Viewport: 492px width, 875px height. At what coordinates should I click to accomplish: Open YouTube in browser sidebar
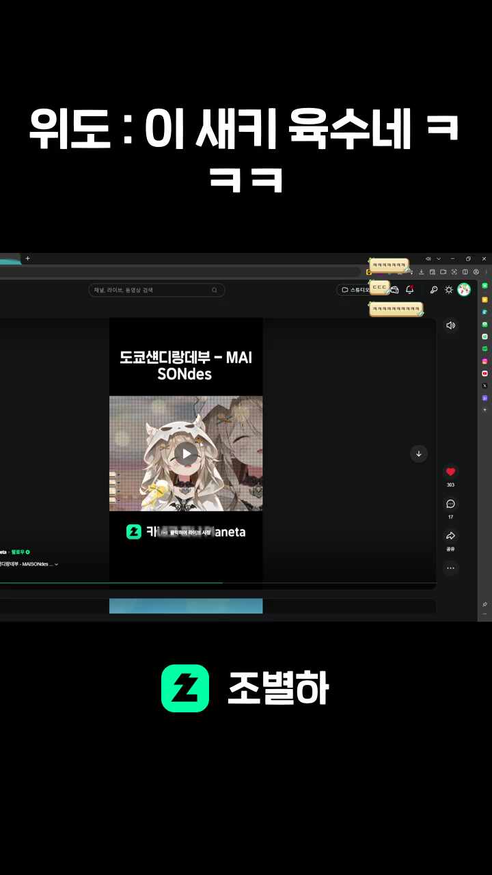484,373
